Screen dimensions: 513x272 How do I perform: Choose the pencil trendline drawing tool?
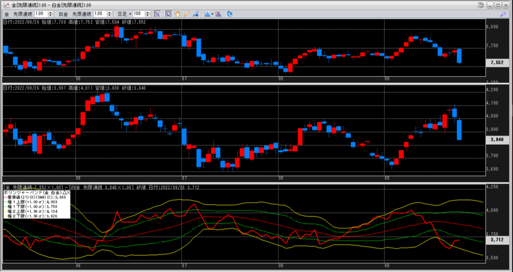point(186,14)
